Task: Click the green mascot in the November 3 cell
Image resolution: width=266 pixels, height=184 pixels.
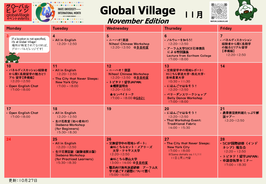Action: click(x=11, y=57)
